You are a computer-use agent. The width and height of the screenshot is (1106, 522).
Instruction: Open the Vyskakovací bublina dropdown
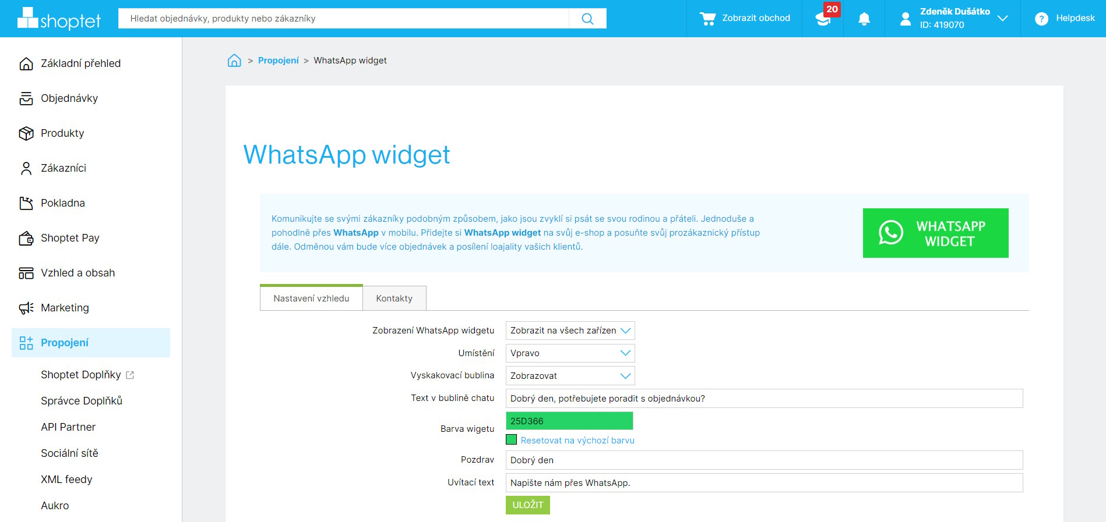[x=570, y=376]
